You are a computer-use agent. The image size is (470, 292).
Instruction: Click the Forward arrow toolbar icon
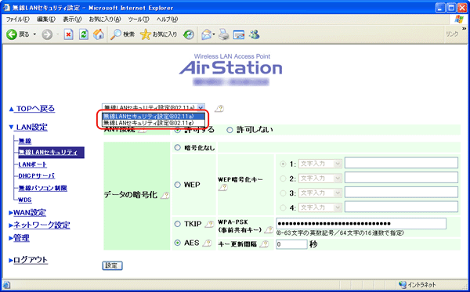click(47, 34)
